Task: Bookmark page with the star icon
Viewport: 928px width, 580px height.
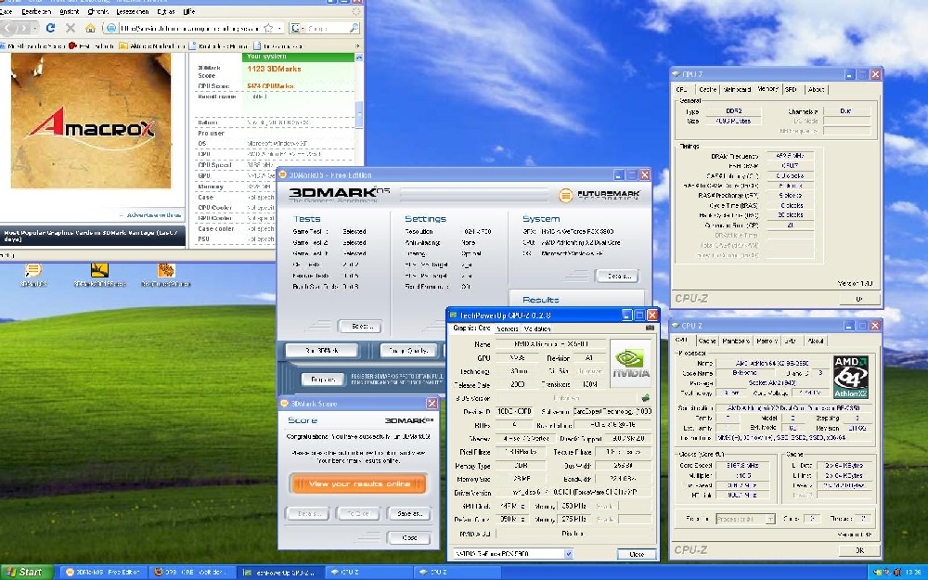Action: point(268,27)
